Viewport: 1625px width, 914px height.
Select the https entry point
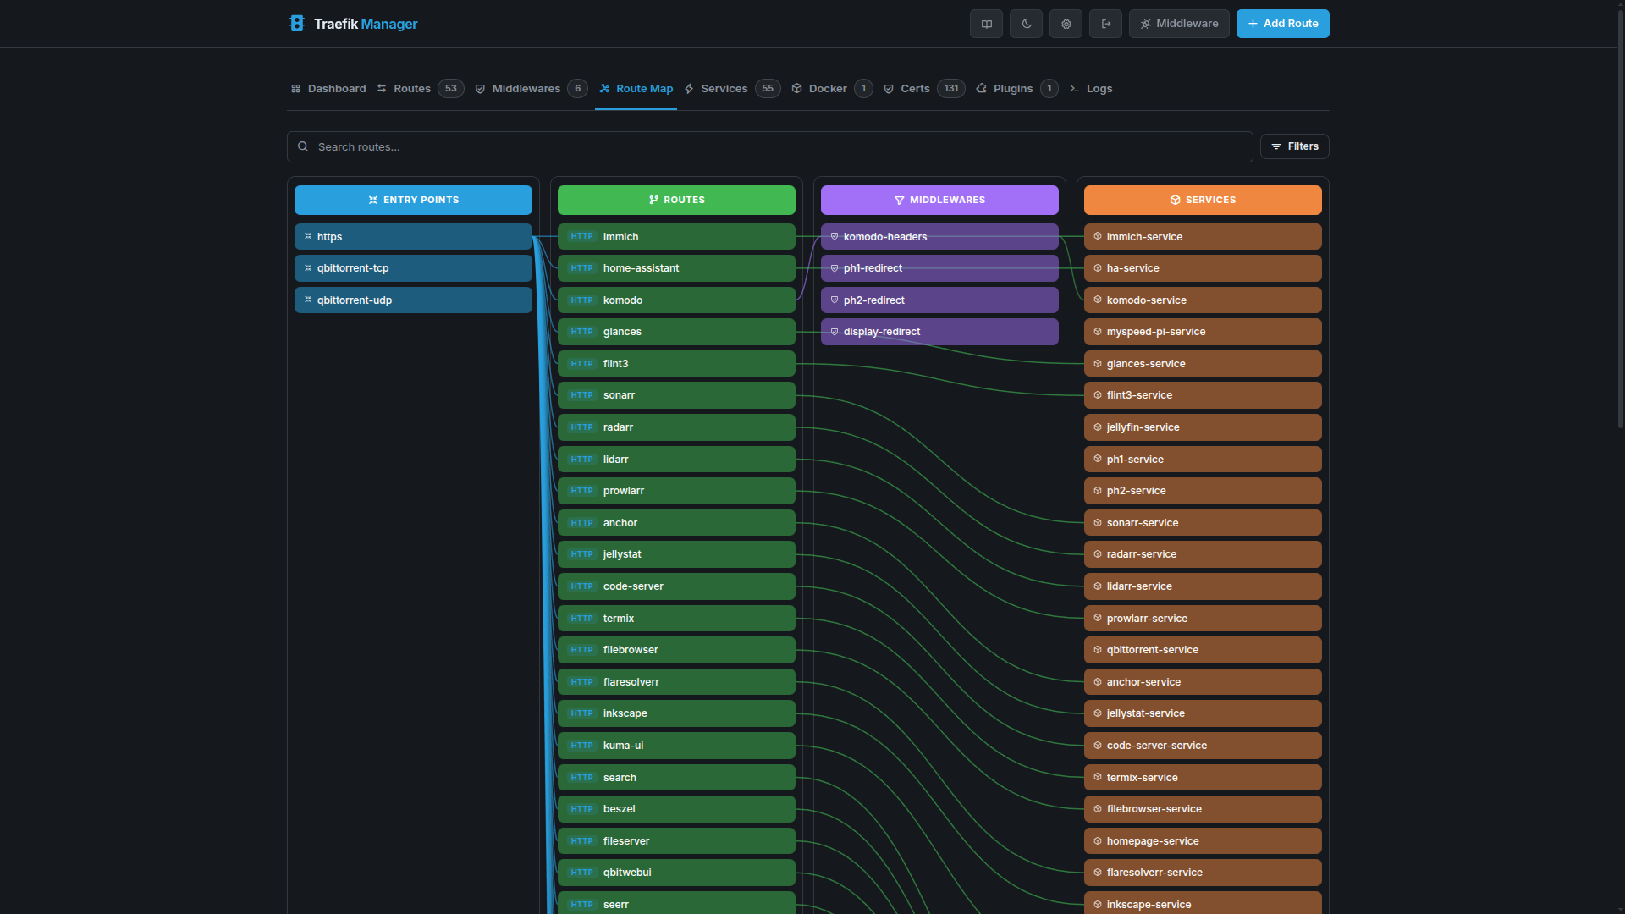pyautogui.click(x=413, y=237)
